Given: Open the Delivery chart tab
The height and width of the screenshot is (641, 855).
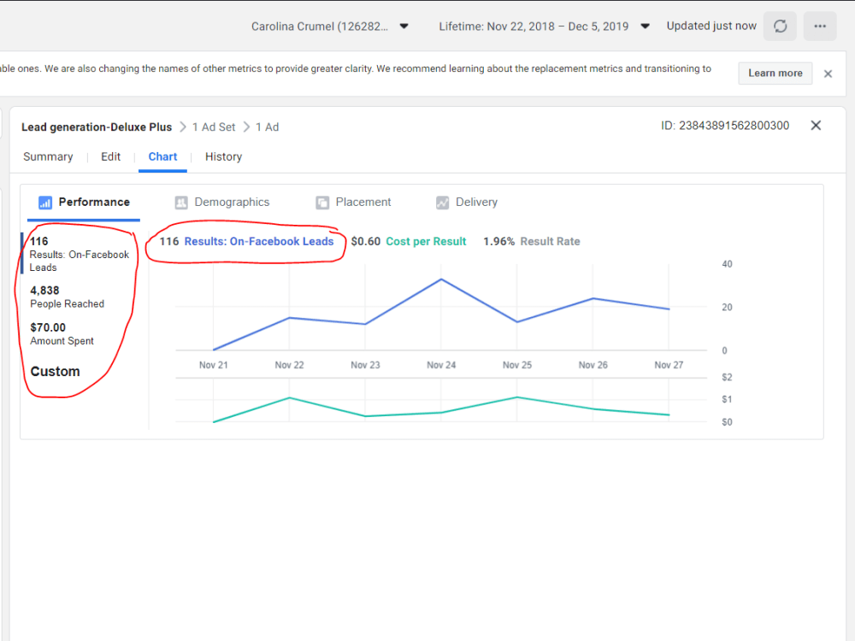Looking at the screenshot, I should [467, 203].
